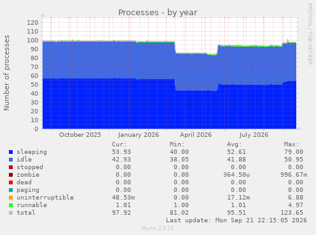
Task: Click the 'July 2026' axis label
Action: (x=254, y=135)
